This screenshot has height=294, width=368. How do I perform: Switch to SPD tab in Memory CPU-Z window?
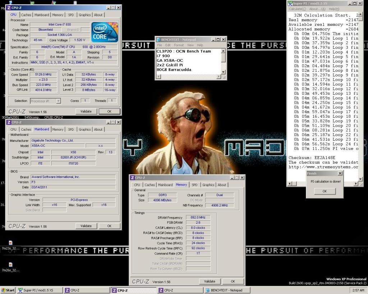point(194,185)
